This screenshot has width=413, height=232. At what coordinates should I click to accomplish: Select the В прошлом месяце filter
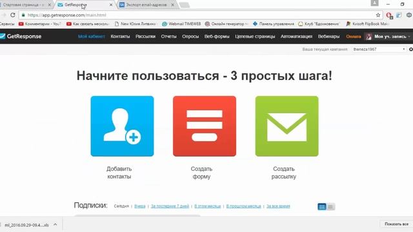[x=244, y=206]
